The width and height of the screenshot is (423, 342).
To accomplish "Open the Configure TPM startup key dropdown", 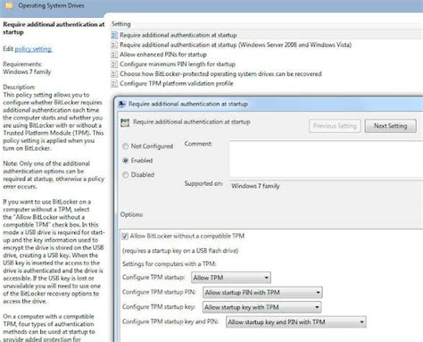I will click(261, 307).
